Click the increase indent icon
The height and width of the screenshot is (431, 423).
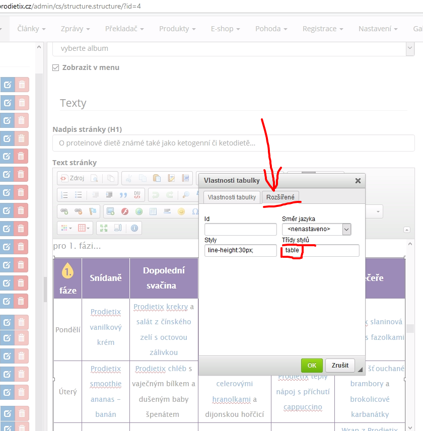click(109, 195)
